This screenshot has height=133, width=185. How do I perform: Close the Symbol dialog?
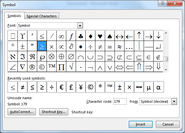point(175,3)
